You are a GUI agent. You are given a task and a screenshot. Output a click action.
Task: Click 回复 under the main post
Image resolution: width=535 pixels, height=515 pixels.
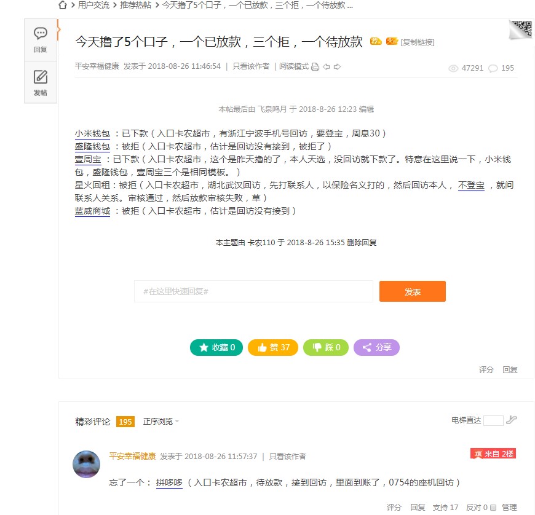tap(510, 370)
